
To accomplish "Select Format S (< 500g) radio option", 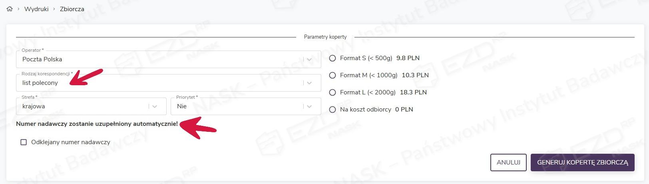I will (332, 58).
